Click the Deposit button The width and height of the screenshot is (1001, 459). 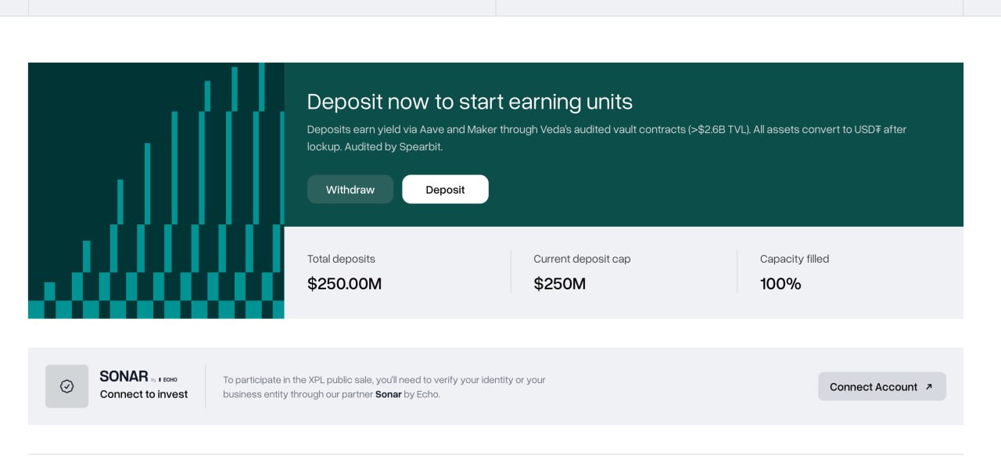tap(445, 189)
